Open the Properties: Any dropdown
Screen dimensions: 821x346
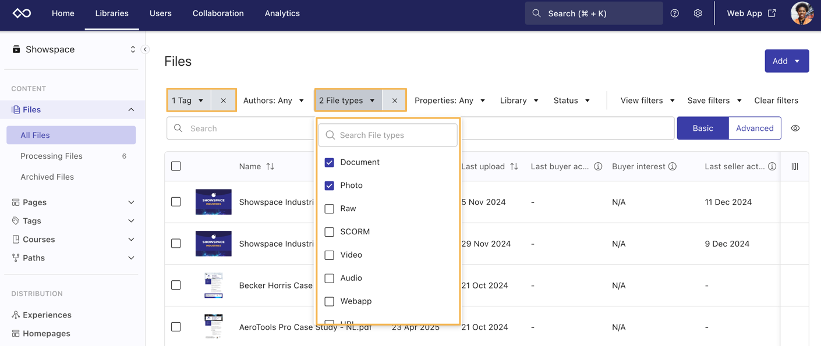click(x=450, y=101)
